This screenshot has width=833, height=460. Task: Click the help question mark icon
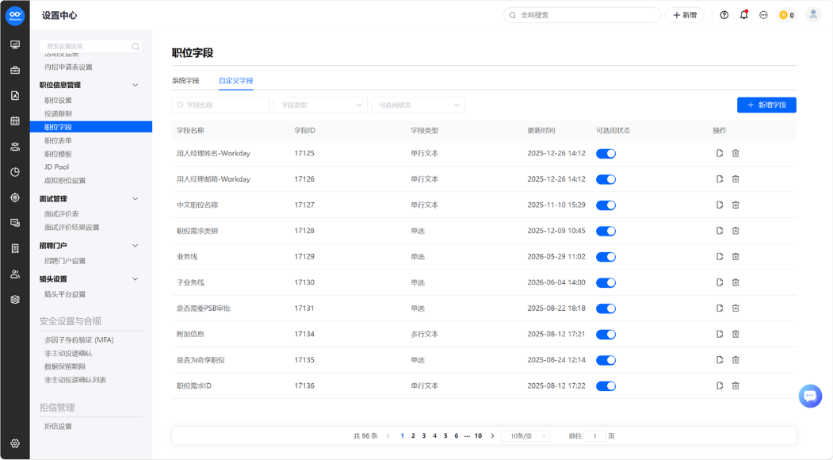[724, 15]
